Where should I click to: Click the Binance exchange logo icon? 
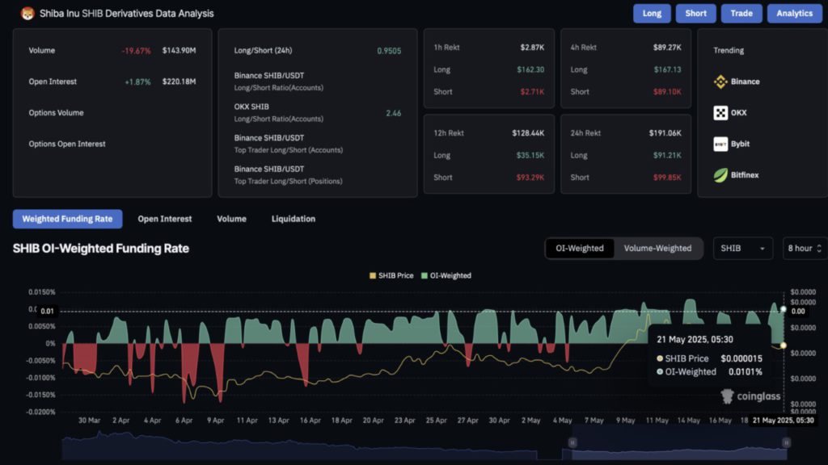point(720,82)
